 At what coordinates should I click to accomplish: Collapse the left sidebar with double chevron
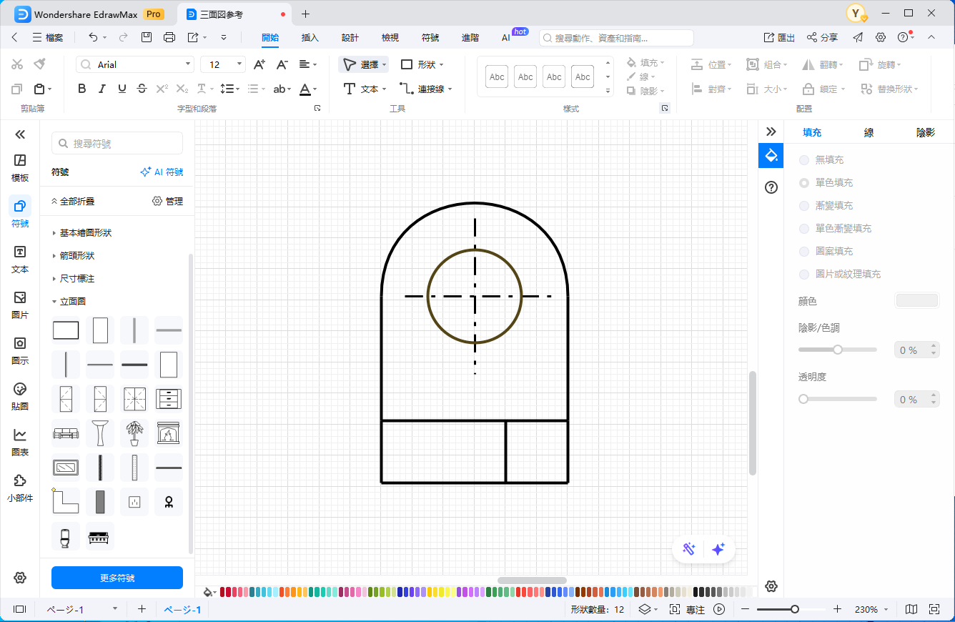[20, 134]
